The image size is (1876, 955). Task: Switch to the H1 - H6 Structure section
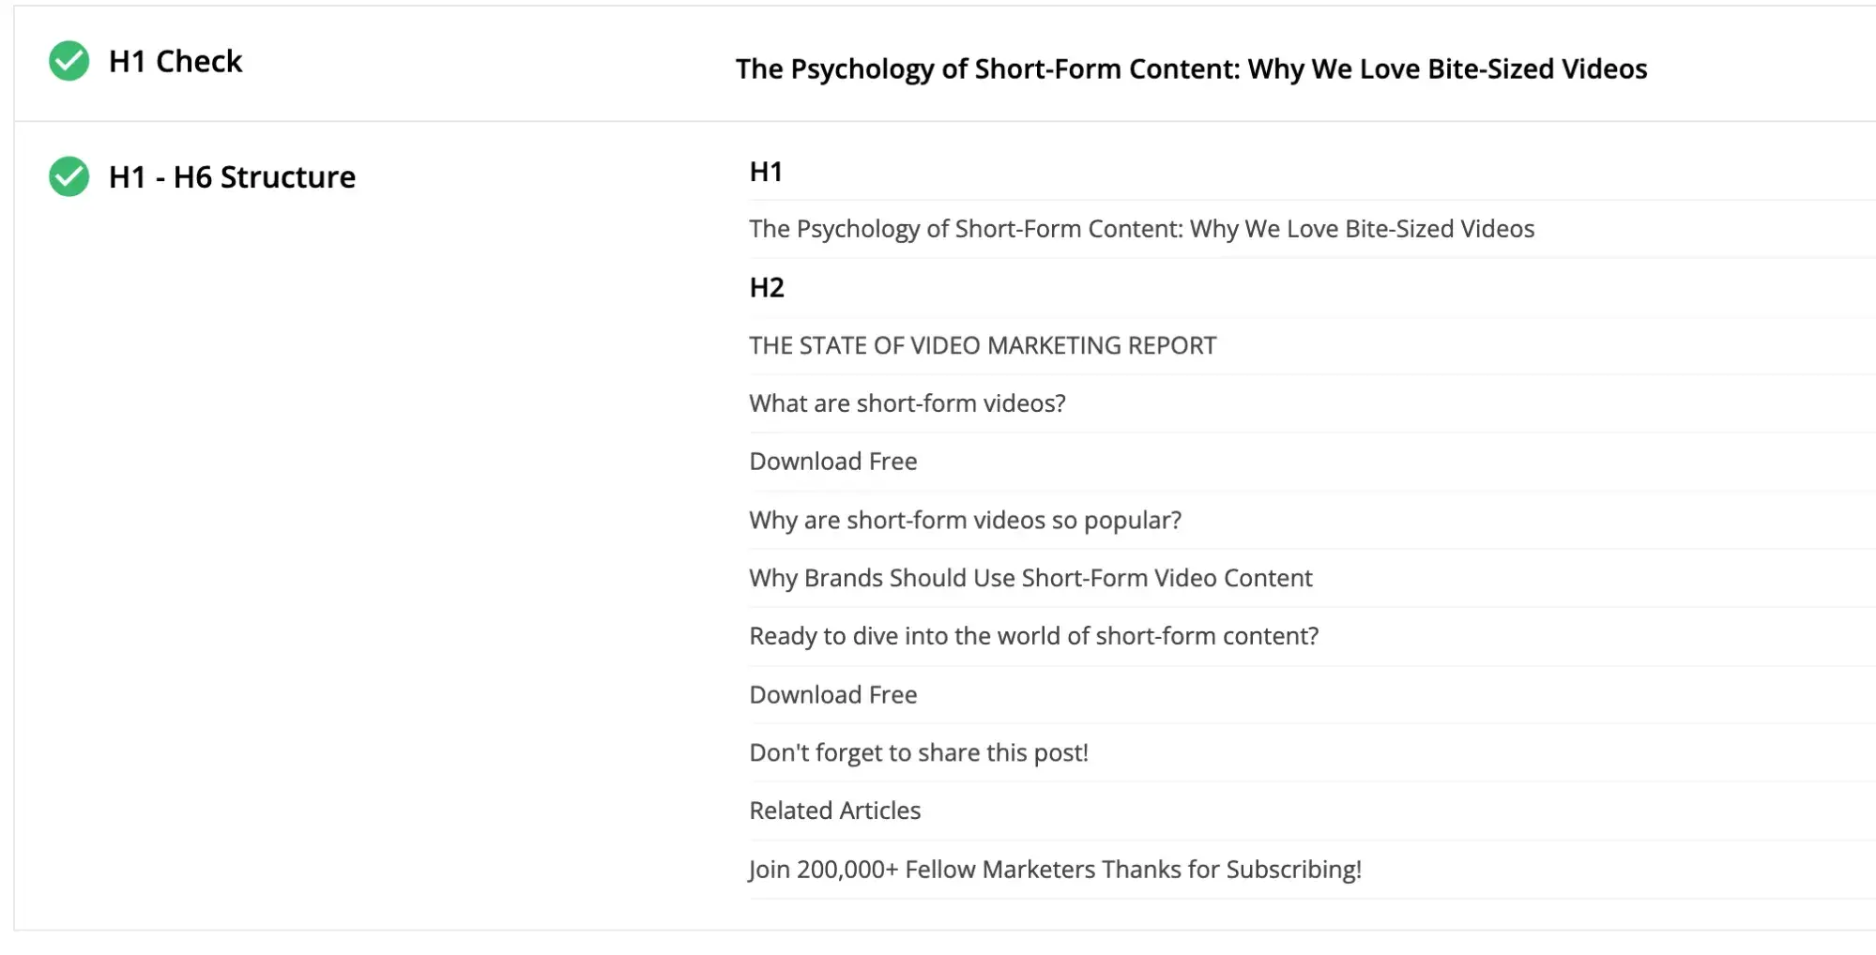click(231, 176)
